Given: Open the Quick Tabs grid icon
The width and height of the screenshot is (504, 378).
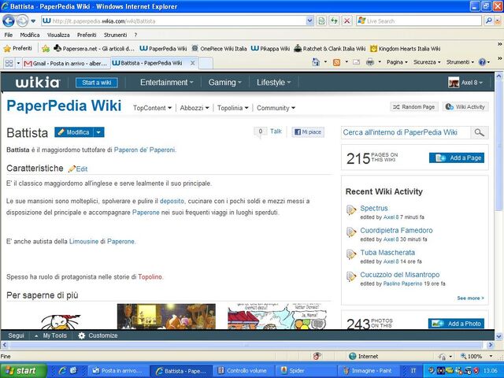Looking at the screenshot, I should tap(9, 63).
